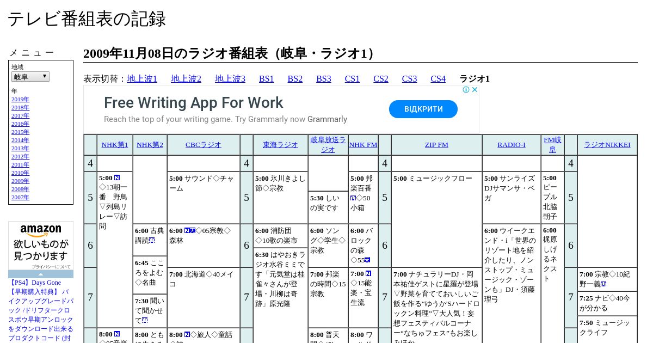Image resolution: width=653 pixels, height=343 pixels.
Task: Click the テレビ番組表の記録 site title
Action: (87, 19)
